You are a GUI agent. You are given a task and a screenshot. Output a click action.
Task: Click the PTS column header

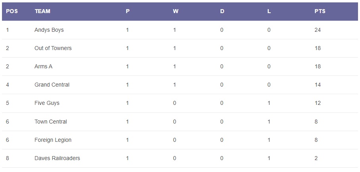(320, 11)
